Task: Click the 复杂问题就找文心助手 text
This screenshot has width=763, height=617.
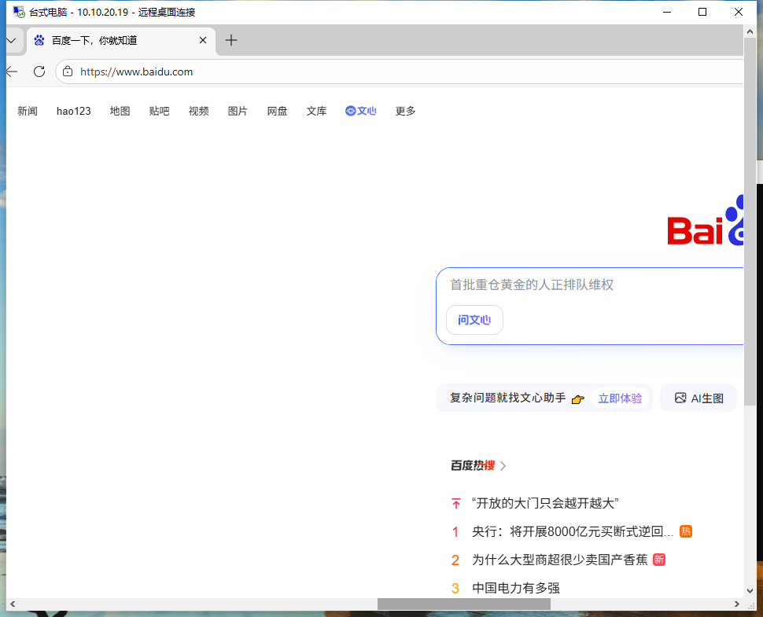Action: (507, 398)
